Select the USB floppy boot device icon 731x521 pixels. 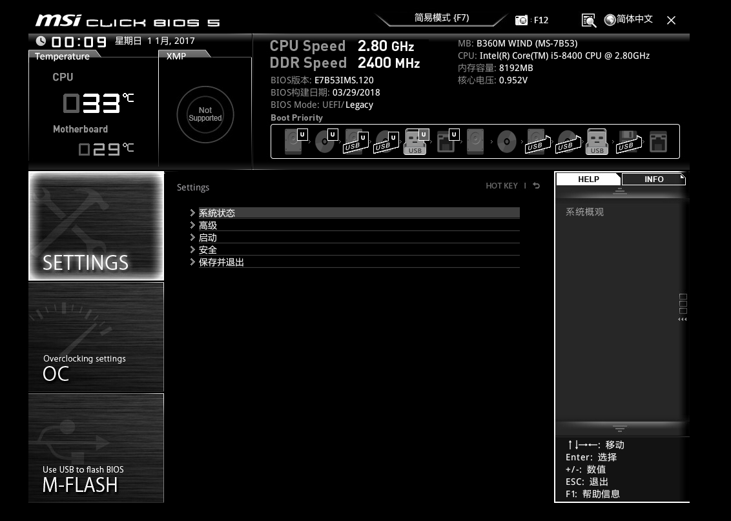(x=628, y=141)
